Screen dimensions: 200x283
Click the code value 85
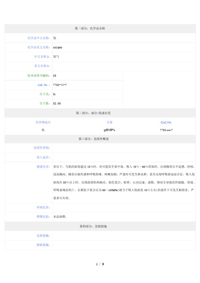[54, 76]
